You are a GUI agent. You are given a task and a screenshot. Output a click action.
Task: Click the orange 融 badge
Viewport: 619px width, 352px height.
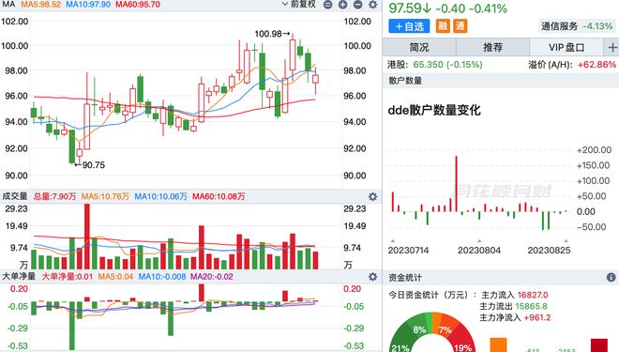coord(443,26)
